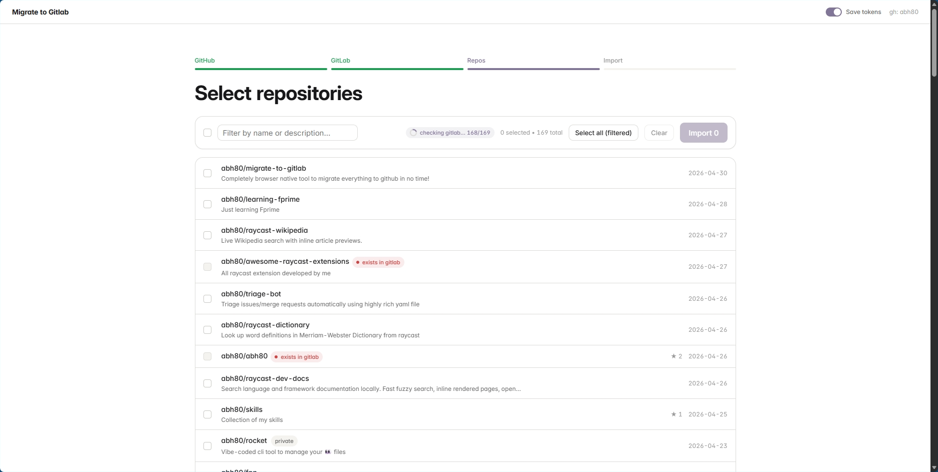Screen dimensions: 938x472
Task: Click repo name abh80/raycast-dictionary
Action: point(266,325)
